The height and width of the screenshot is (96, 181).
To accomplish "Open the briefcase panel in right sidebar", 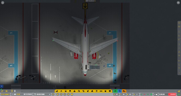I will [x=179, y=52].
